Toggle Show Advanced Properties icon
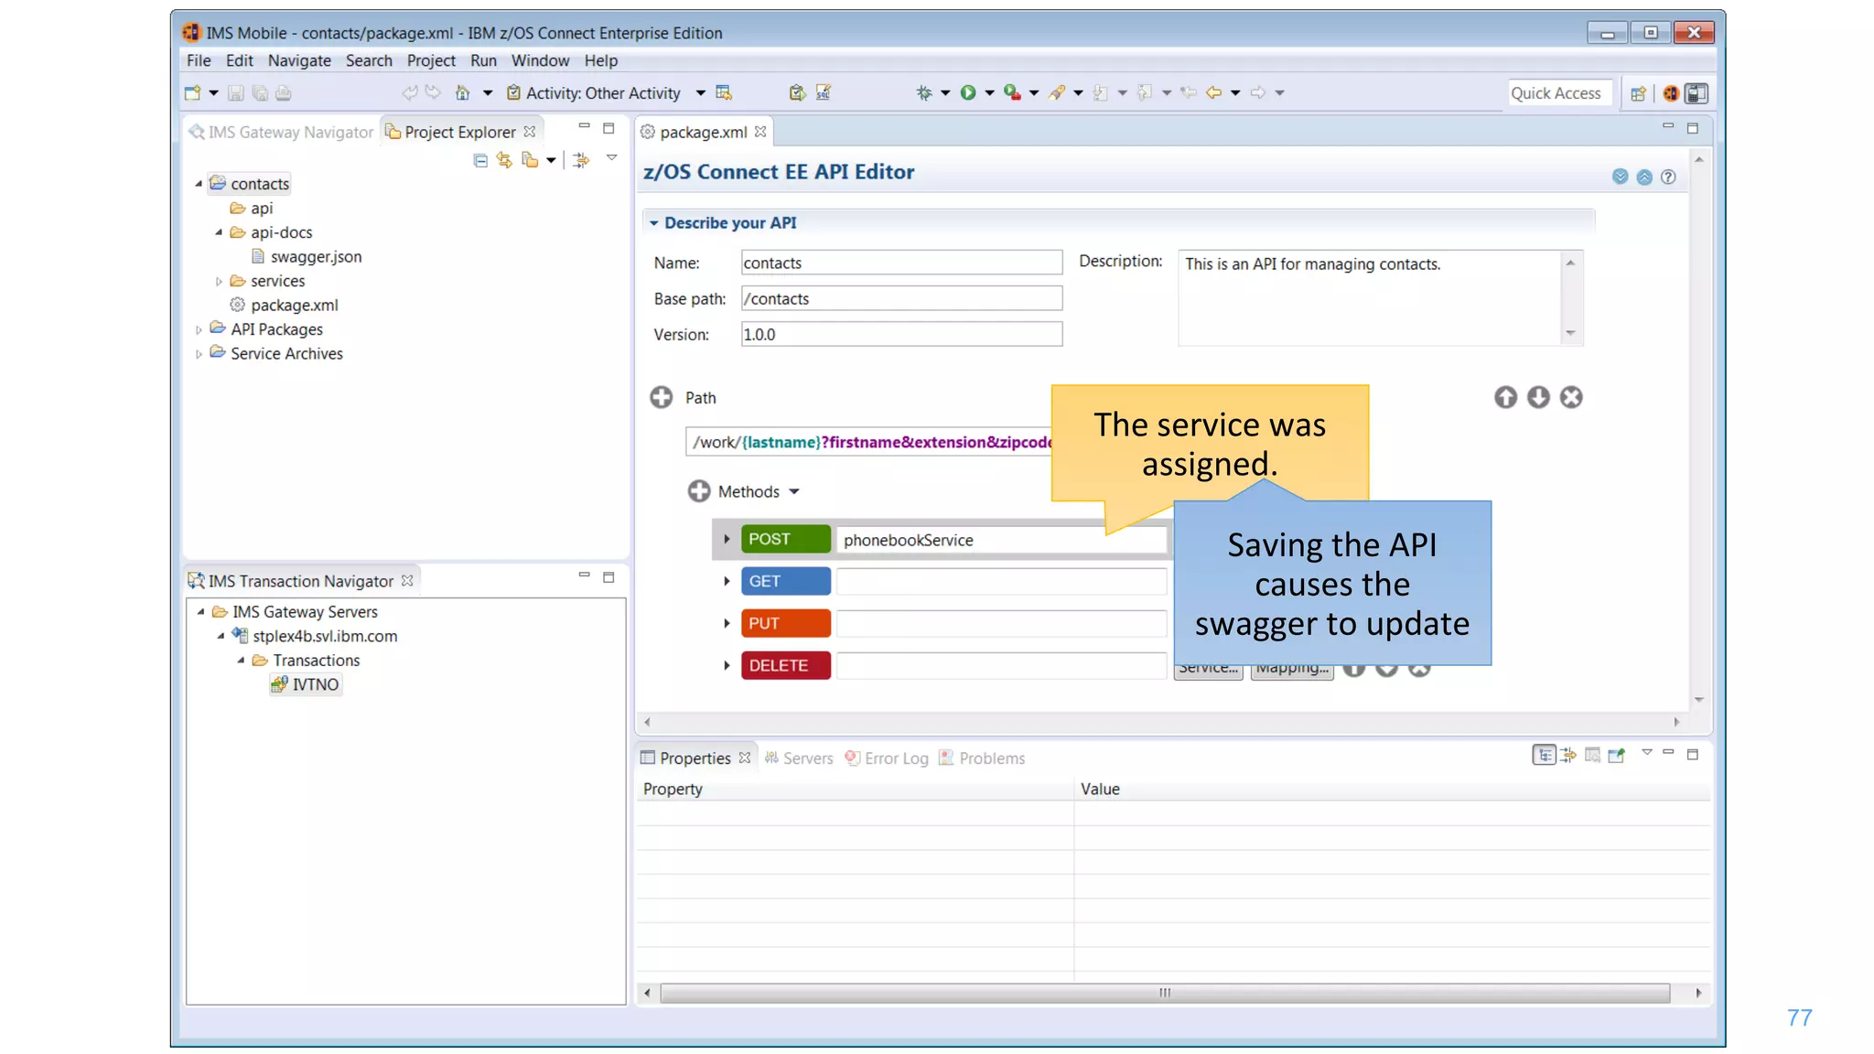Image resolution: width=1874 pixels, height=1054 pixels. pos(1568,755)
